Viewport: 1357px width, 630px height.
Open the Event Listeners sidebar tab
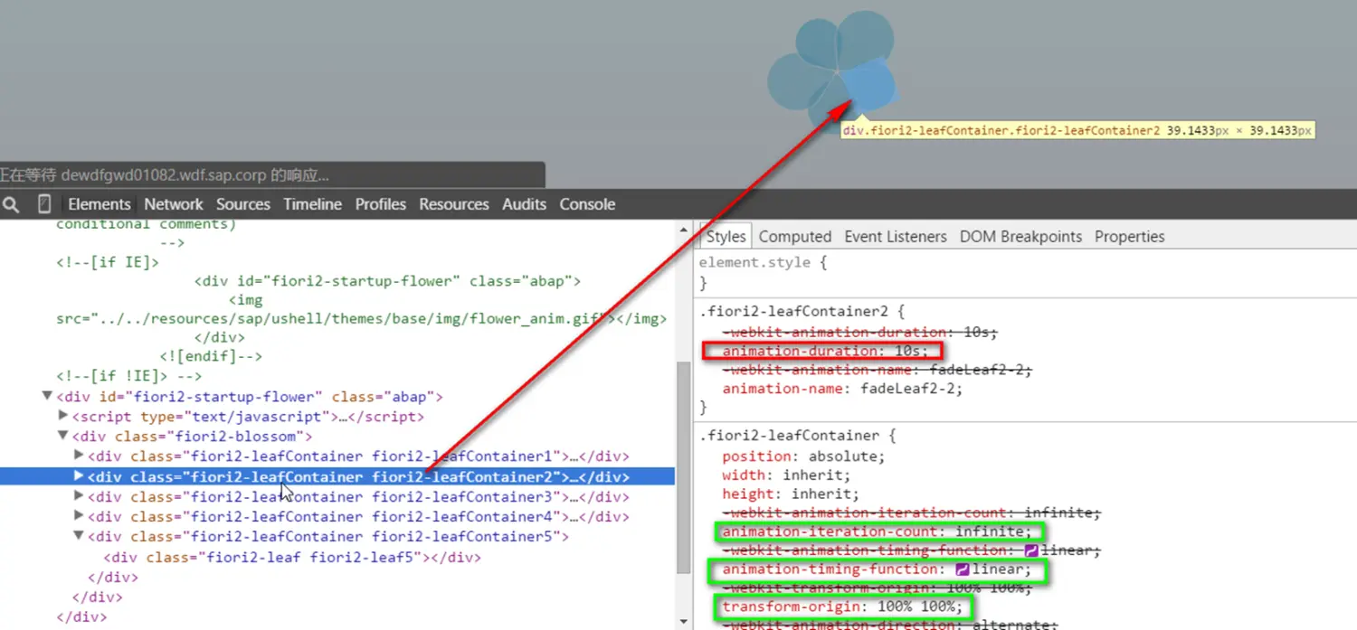click(896, 237)
